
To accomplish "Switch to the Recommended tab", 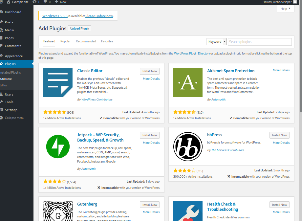I will point(86,41).
